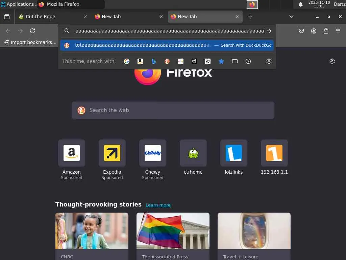Click the panel clock showing 15:03

[319, 4]
